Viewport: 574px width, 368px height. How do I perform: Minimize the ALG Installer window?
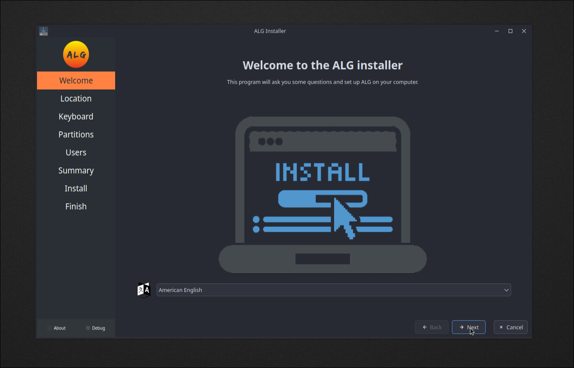click(497, 31)
